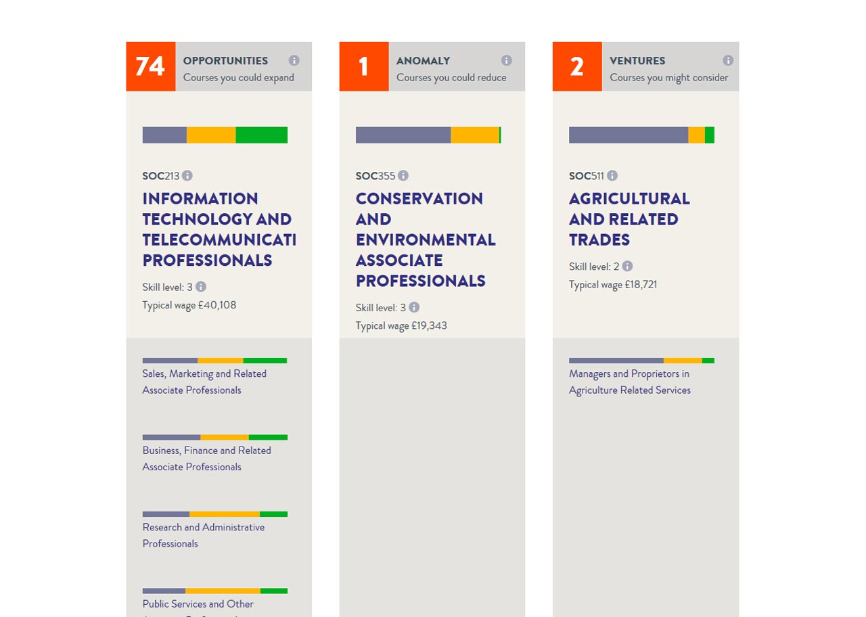Viewport: 866px width, 617px height.
Task: Open Business, Finance and Related Associate Professionals
Action: (206, 459)
